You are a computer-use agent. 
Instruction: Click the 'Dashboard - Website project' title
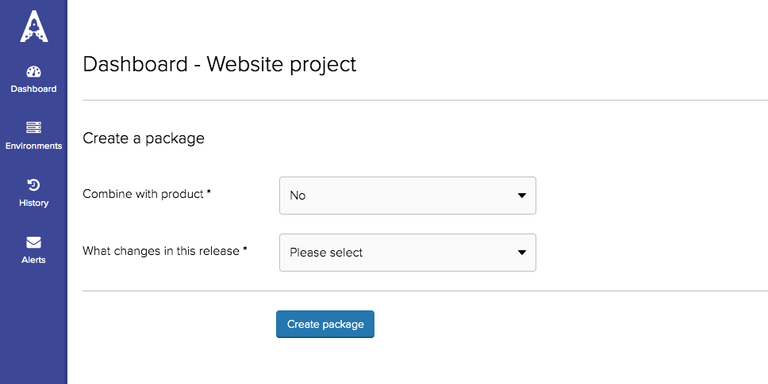tap(219, 64)
